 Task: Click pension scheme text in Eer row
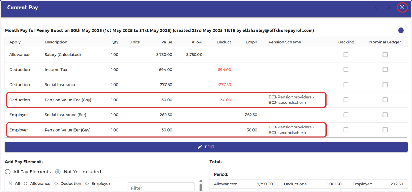[x=291, y=130]
